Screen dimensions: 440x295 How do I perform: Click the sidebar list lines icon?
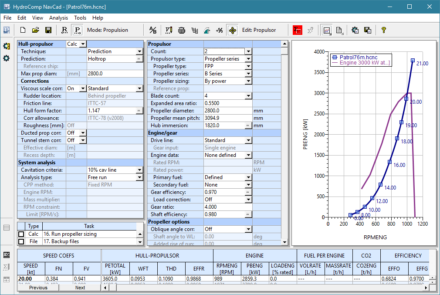[x=7, y=227]
